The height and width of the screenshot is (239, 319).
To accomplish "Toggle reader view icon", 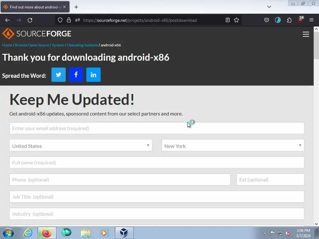I will click(x=228, y=20).
